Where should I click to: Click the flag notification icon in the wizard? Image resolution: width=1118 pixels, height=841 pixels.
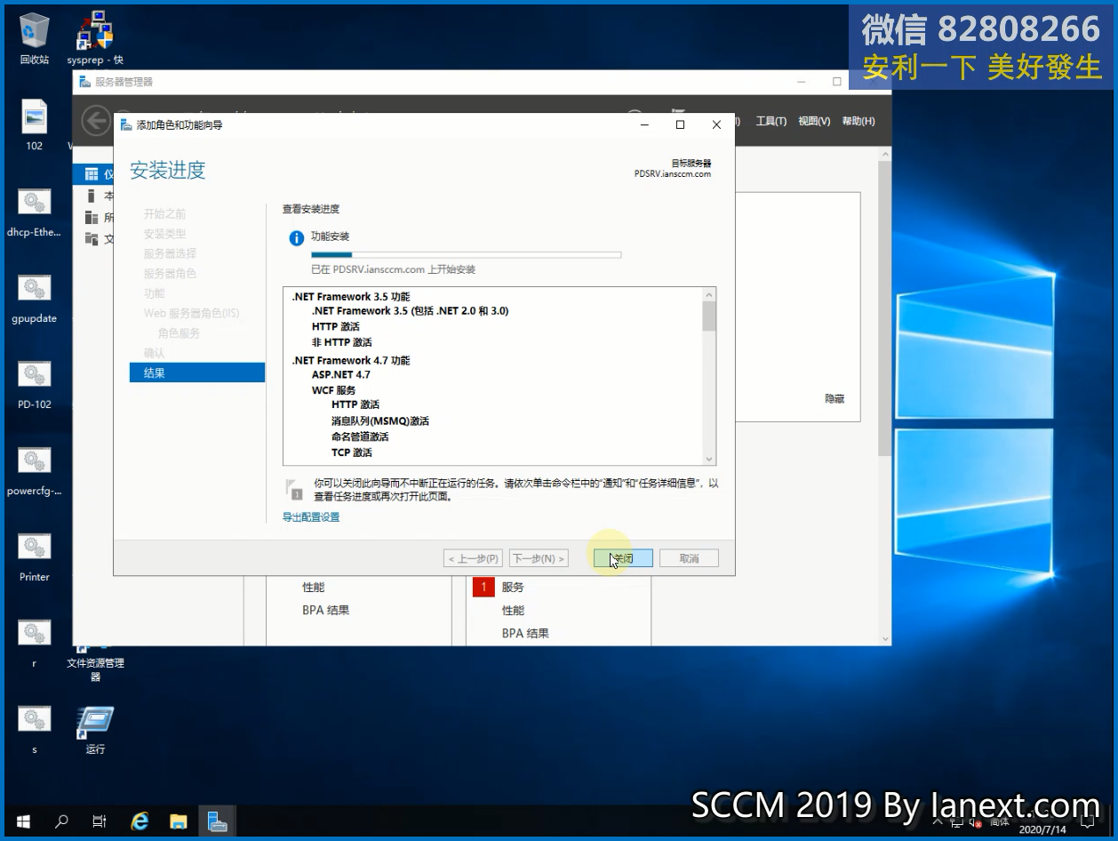click(294, 488)
